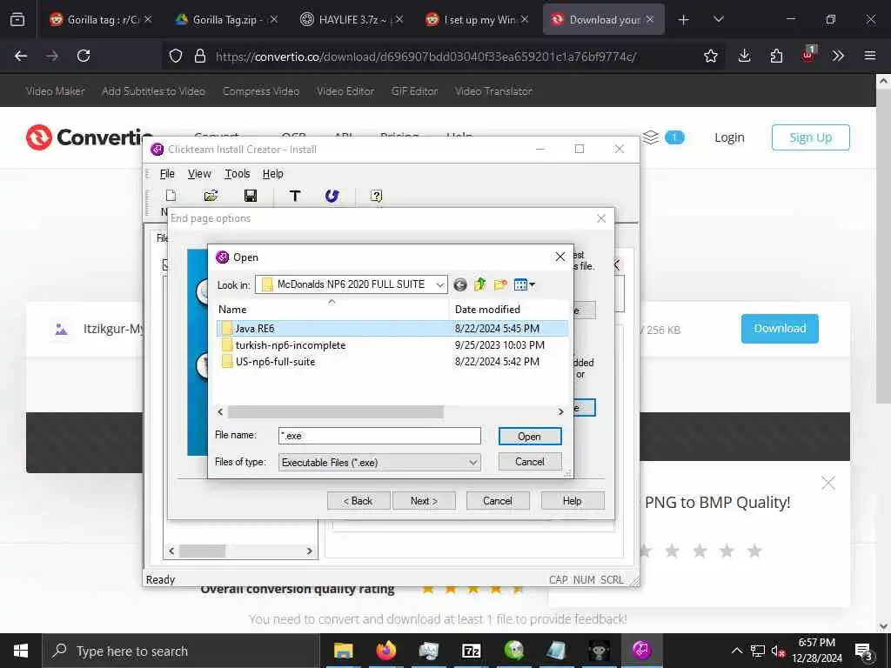The height and width of the screenshot is (668, 891).
Task: Click the GIF Editor link
Action: pos(414,90)
